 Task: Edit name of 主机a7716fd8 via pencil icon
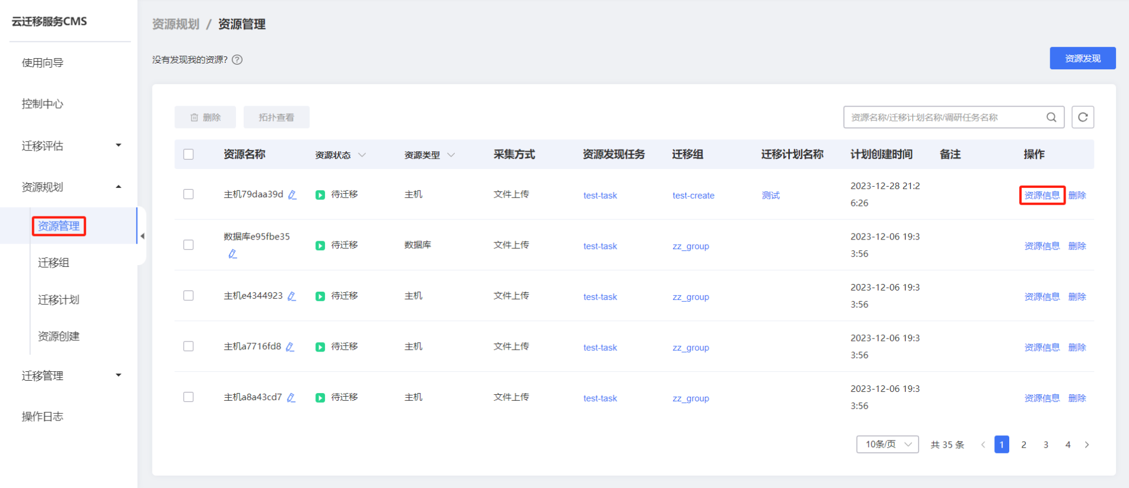(x=290, y=347)
